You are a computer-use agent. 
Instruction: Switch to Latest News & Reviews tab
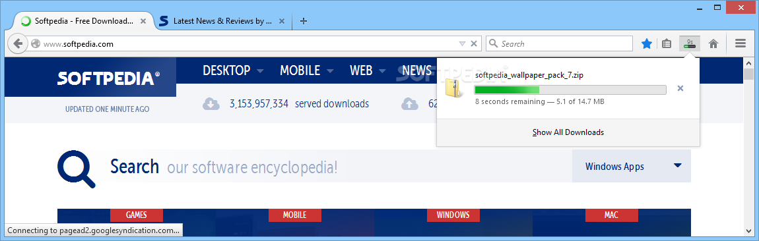tap(222, 21)
